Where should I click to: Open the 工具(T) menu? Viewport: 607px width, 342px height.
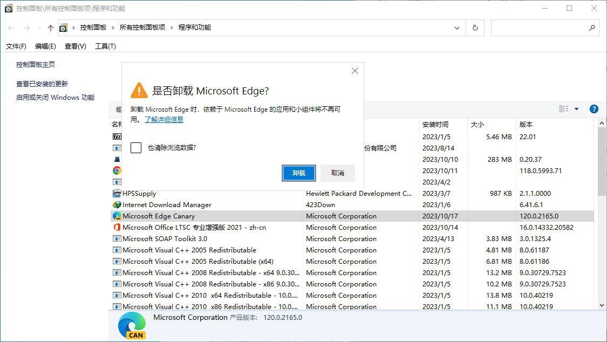coord(105,46)
